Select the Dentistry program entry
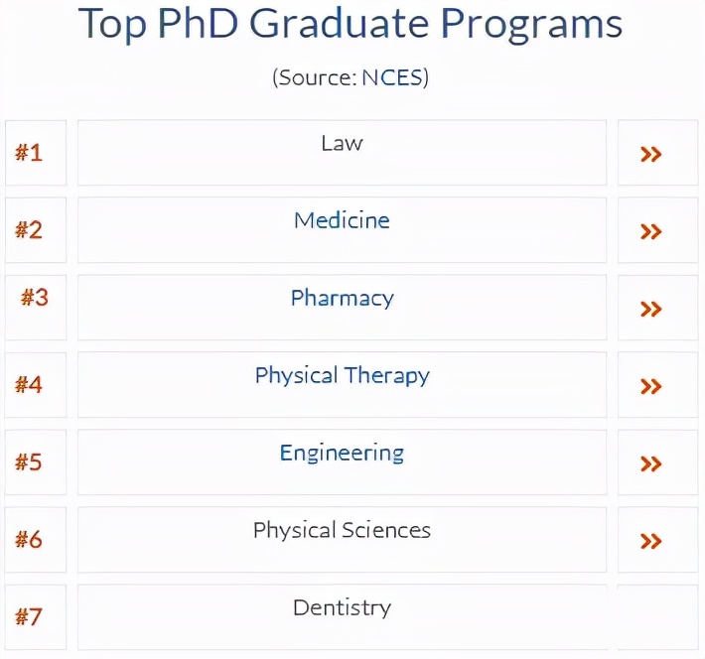This screenshot has width=705, height=659. pos(342,607)
